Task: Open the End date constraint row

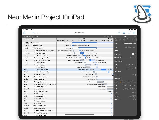Action: [125, 68]
